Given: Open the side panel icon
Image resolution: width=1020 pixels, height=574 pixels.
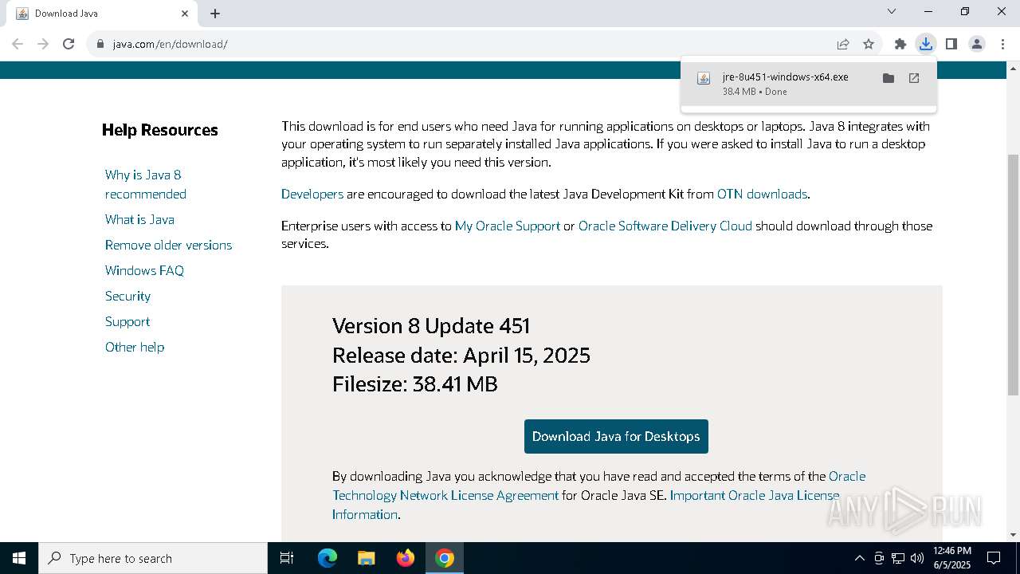Looking at the screenshot, I should tap(951, 44).
